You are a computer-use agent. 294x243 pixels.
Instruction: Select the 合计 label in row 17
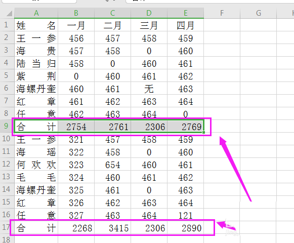[36, 228]
